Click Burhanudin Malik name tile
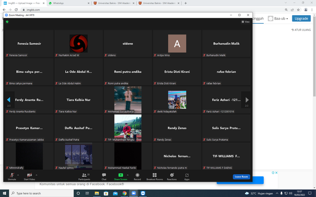316x197 pixels. point(226,44)
